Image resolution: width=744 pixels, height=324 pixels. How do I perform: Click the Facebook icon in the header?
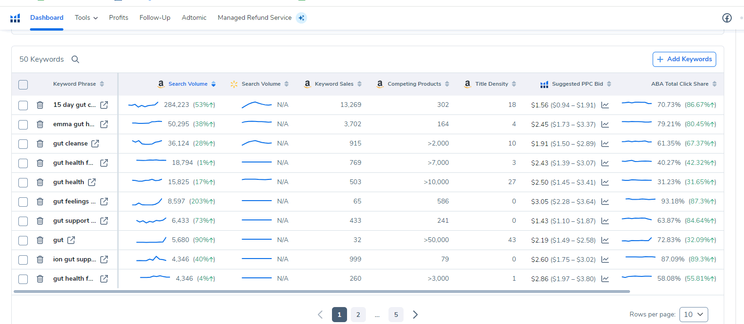coord(727,18)
